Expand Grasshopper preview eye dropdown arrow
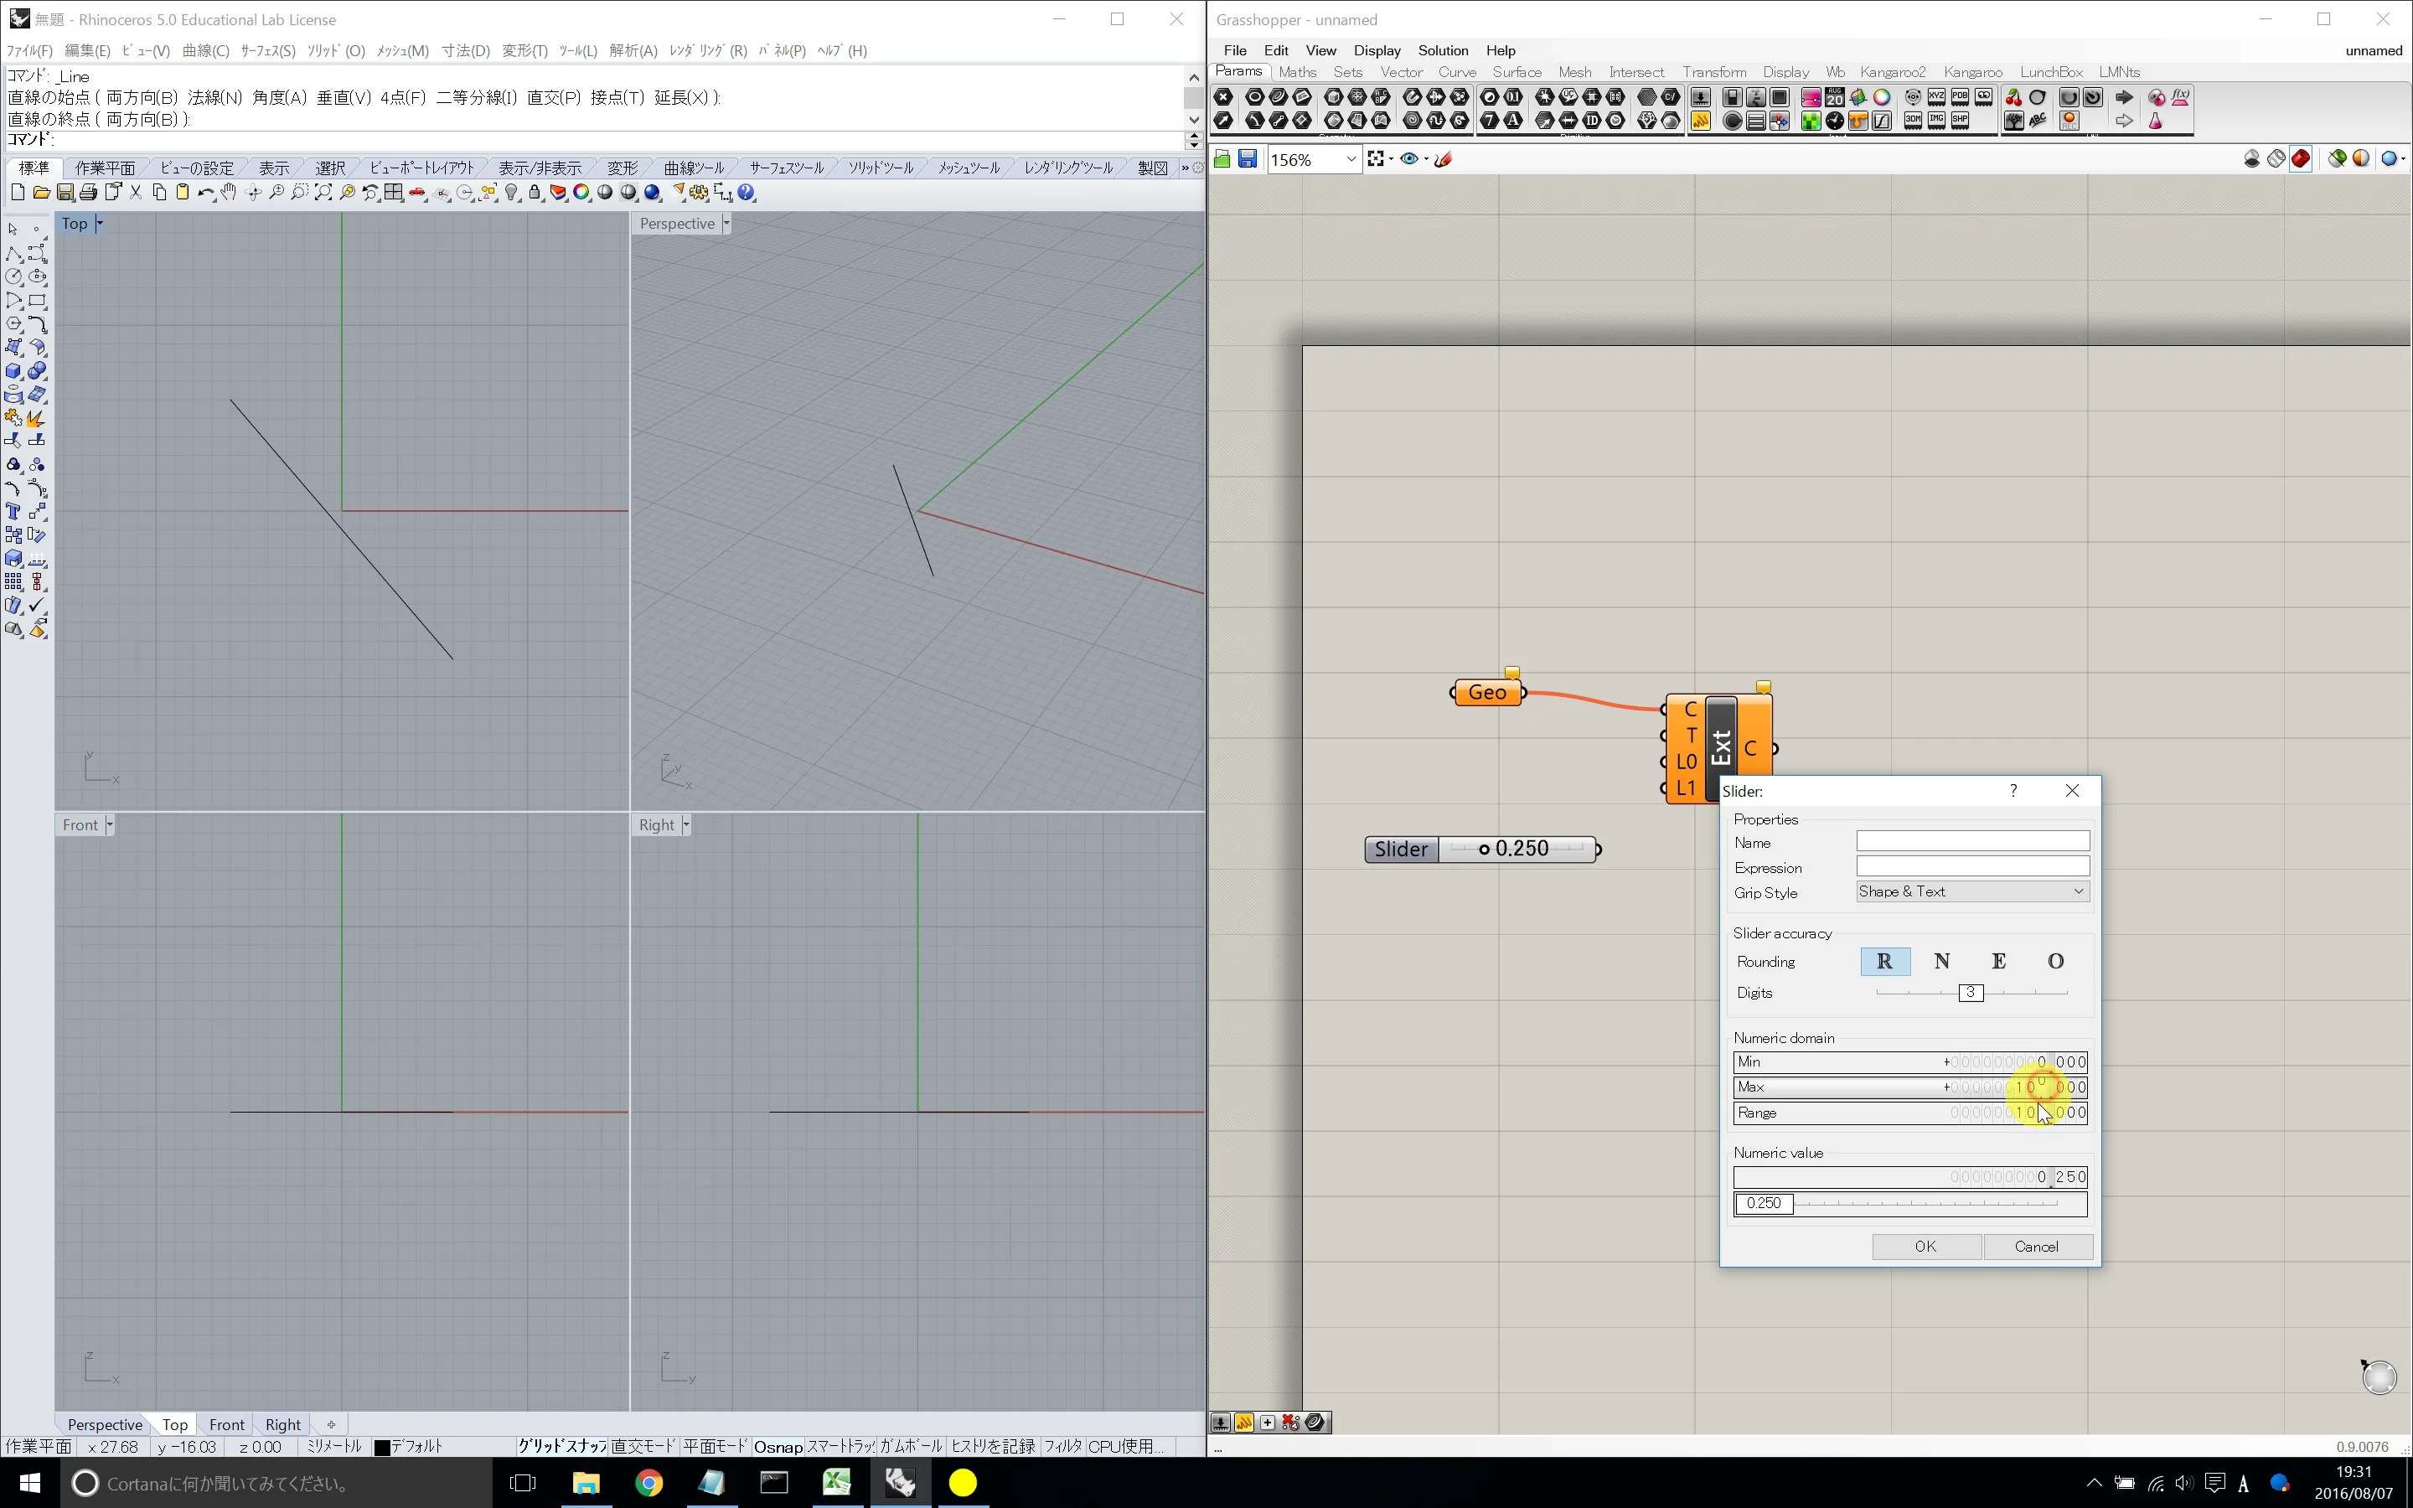2413x1508 pixels. point(1426,159)
